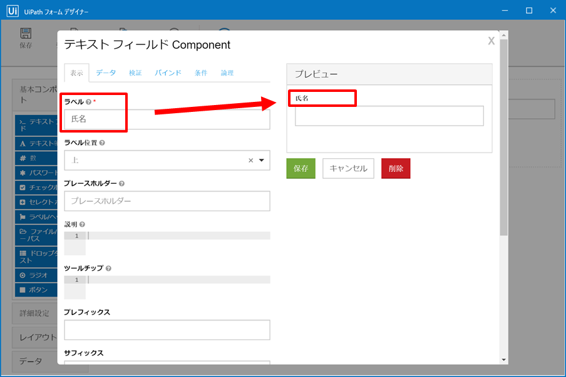Clear the ラベル位置 selection with × icon
The image size is (566, 377).
(x=250, y=161)
